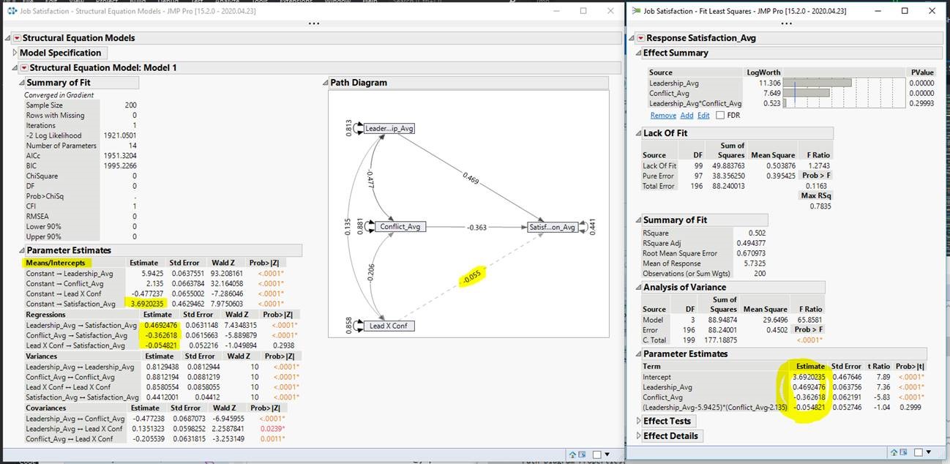
Task: Click the Lead X Conf diagram node
Action: [391, 326]
